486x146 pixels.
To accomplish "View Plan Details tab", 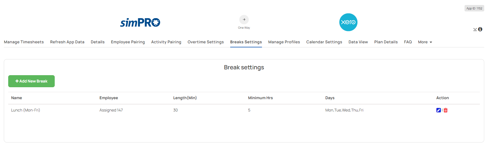I will 386,42.
